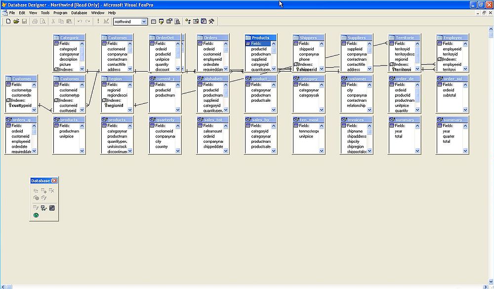The width and height of the screenshot is (494, 289).
Task: Click the Copy icon in toolbar
Action: tap(61, 21)
